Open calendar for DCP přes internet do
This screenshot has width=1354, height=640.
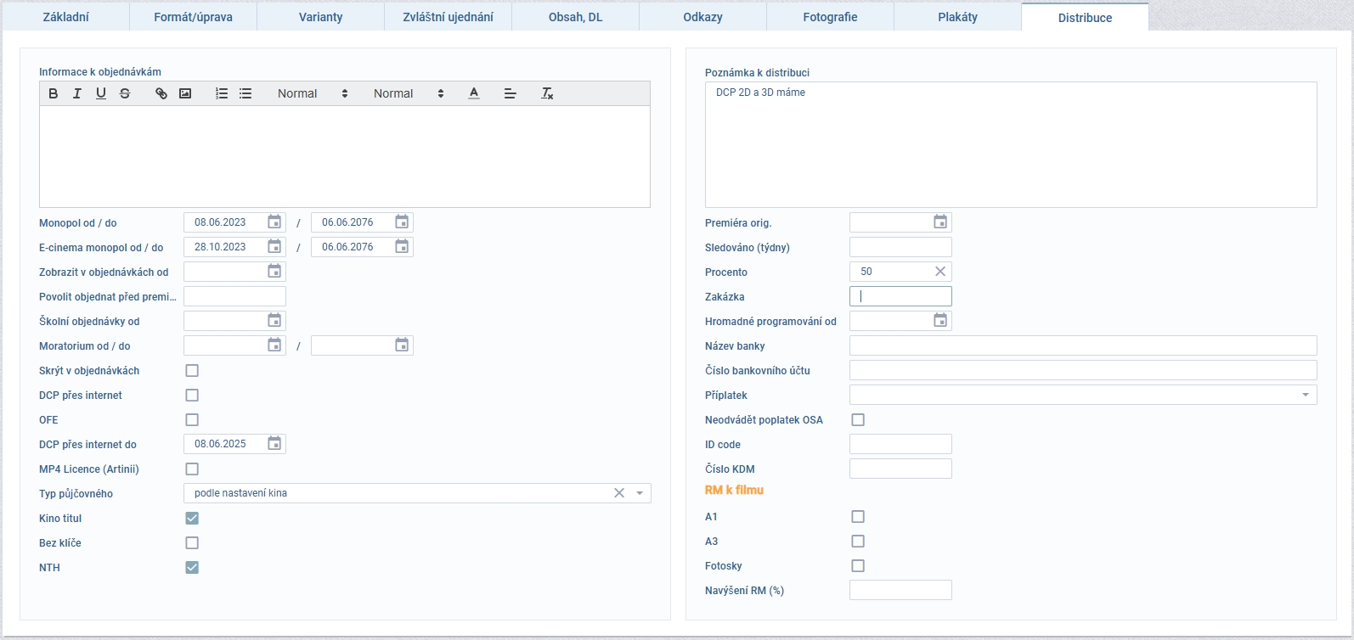click(x=274, y=444)
